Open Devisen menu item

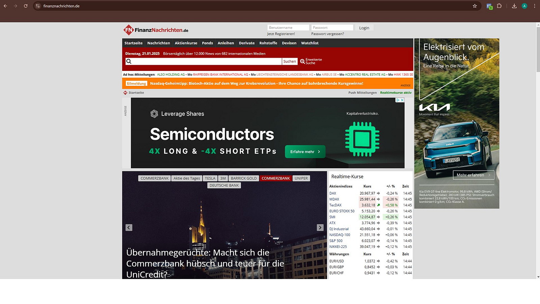289,43
